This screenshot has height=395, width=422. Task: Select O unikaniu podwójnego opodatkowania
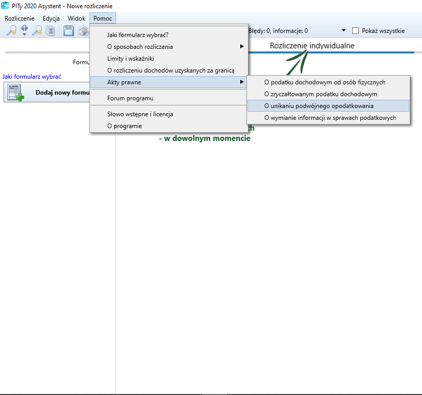[x=318, y=106]
